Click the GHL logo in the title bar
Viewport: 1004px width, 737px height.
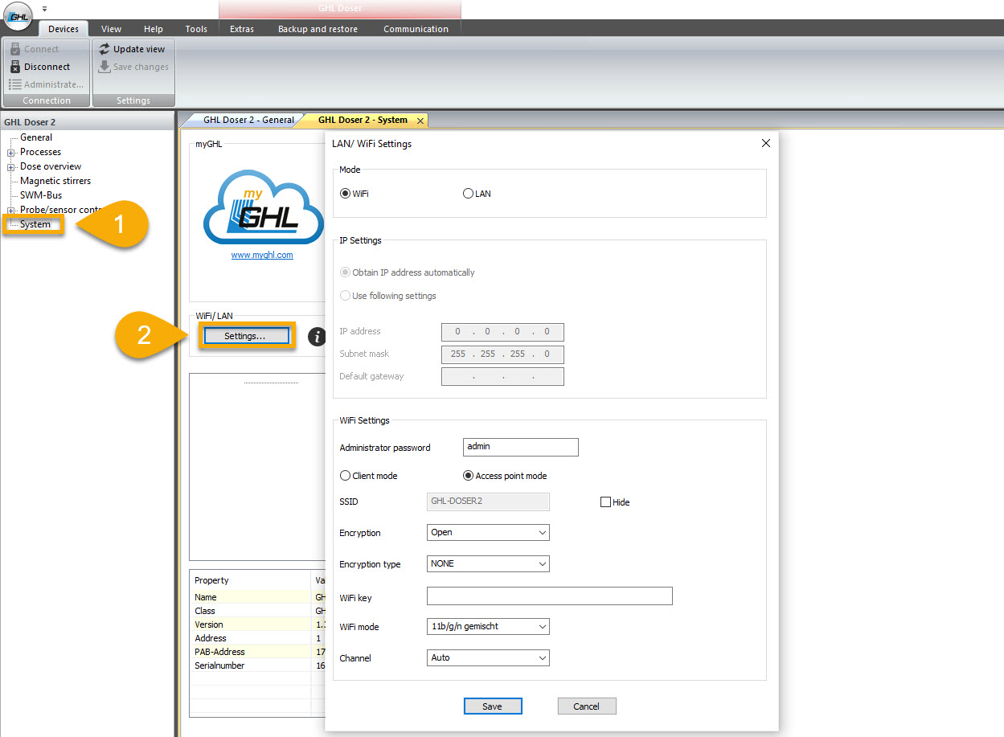click(x=17, y=16)
